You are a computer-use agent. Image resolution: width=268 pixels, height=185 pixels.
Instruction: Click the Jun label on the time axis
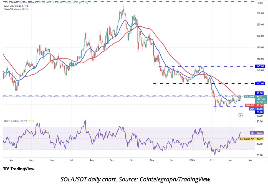click(x=52, y=160)
